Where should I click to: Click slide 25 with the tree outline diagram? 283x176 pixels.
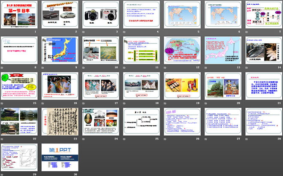click(x=141, y=121)
